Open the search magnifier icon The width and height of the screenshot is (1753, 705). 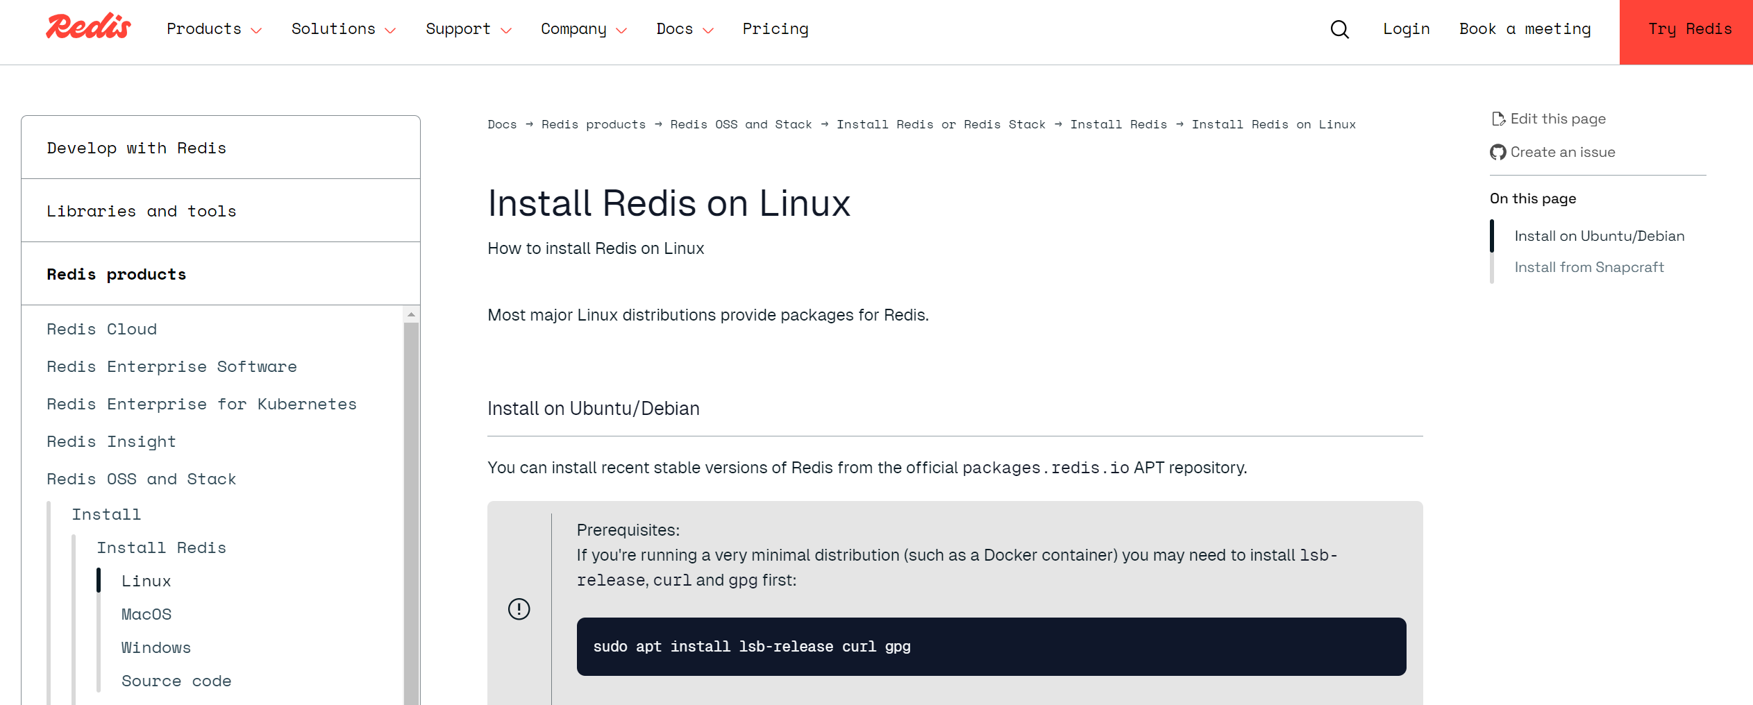click(x=1339, y=29)
